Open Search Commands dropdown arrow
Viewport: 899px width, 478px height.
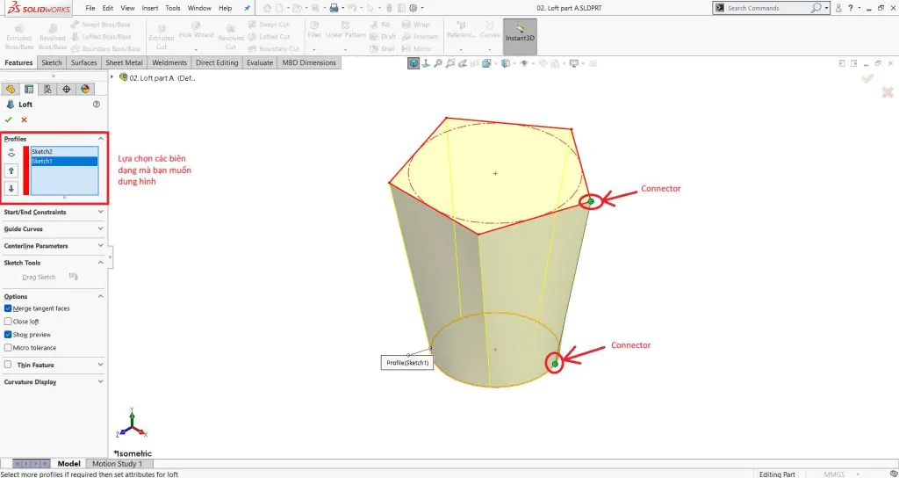pyautogui.click(x=826, y=8)
